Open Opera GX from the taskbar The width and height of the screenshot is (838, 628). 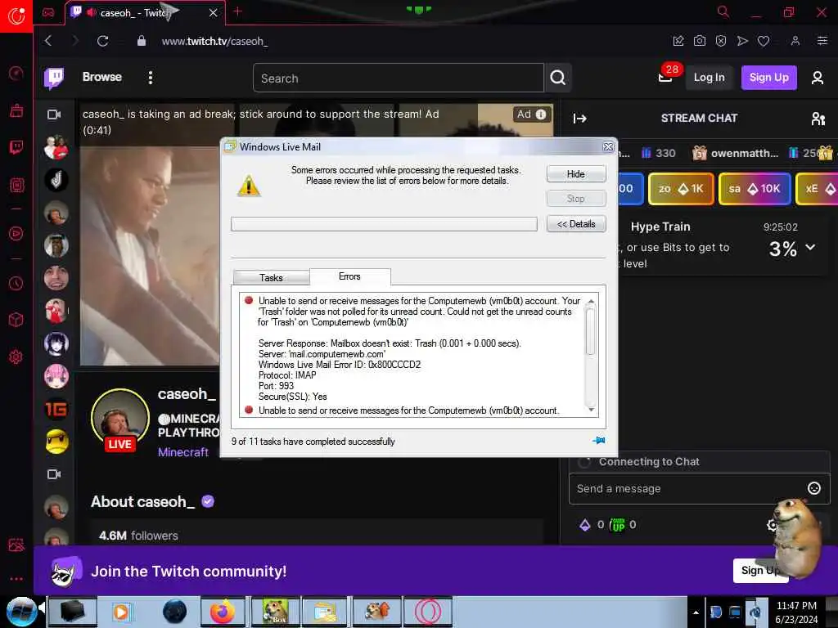[x=427, y=612]
